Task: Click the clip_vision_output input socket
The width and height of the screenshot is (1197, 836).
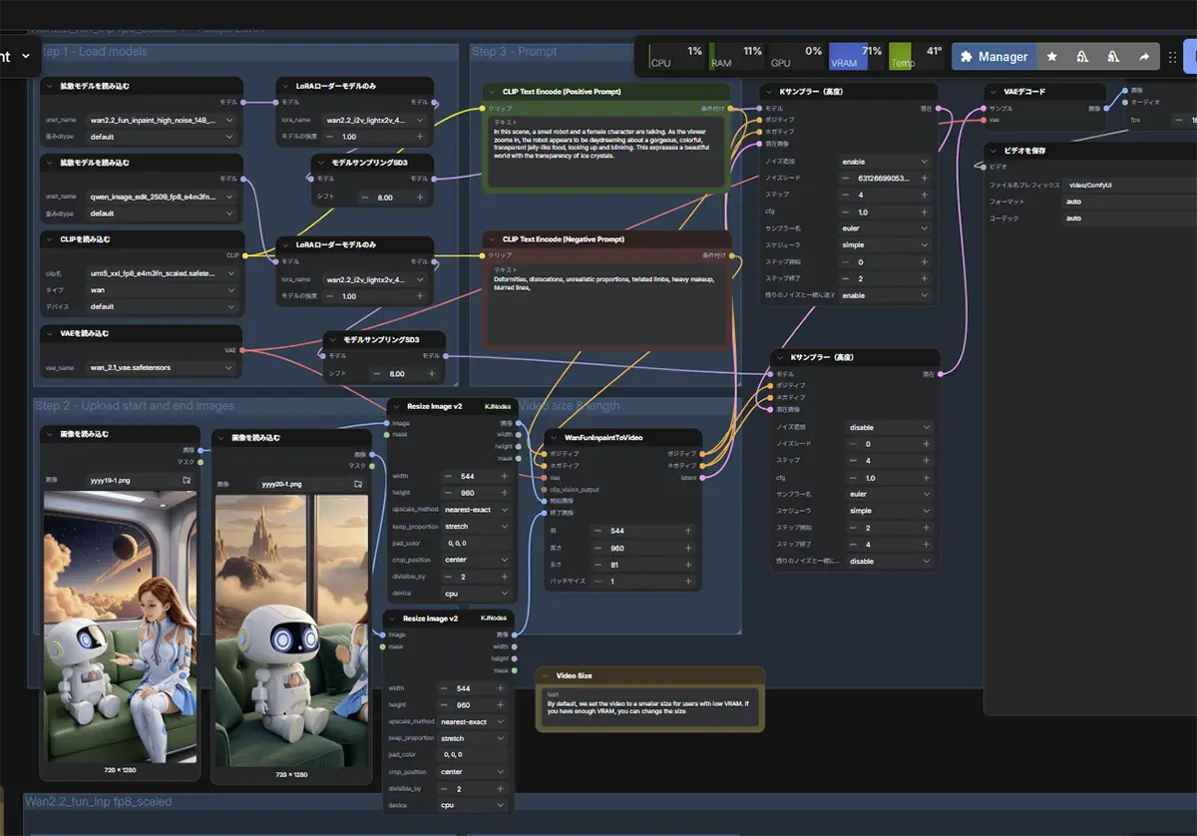Action: 543,490
